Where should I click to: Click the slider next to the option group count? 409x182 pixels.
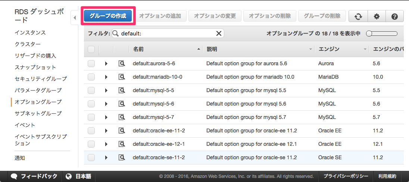pyautogui.click(x=382, y=33)
